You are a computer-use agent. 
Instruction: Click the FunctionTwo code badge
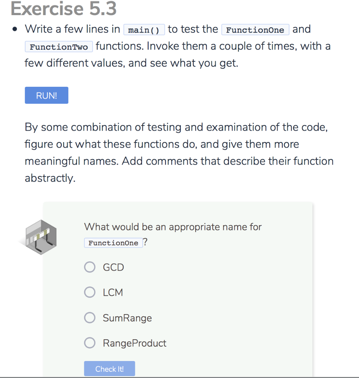pyautogui.click(x=58, y=47)
